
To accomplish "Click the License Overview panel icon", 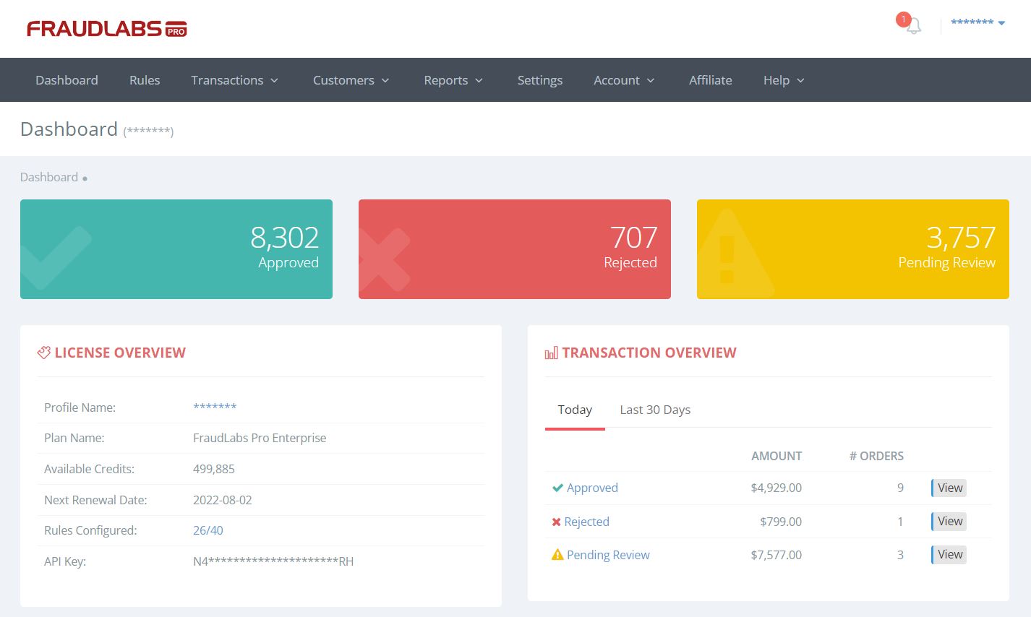I will click(44, 353).
